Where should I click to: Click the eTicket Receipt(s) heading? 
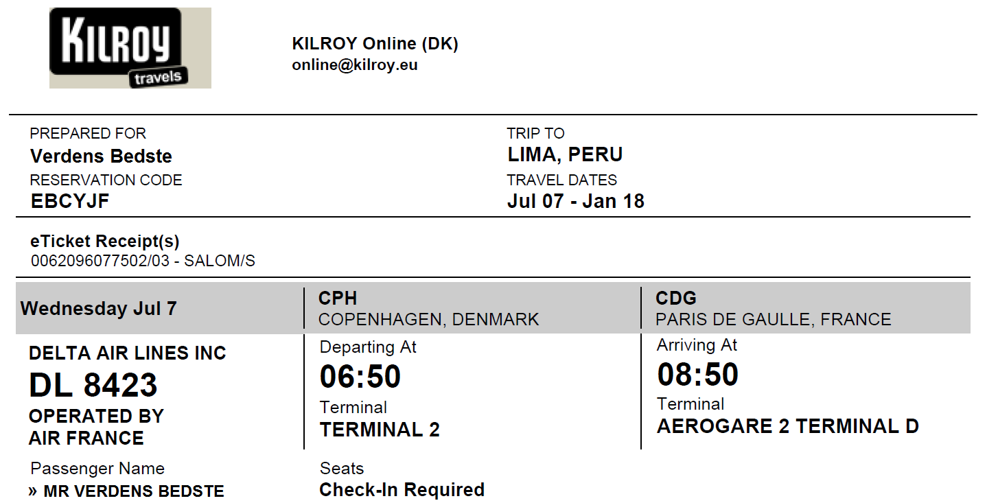(105, 242)
